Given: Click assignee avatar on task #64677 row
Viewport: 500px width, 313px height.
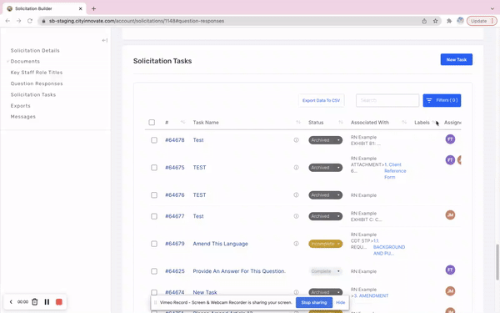Looking at the screenshot, I should click(x=450, y=215).
